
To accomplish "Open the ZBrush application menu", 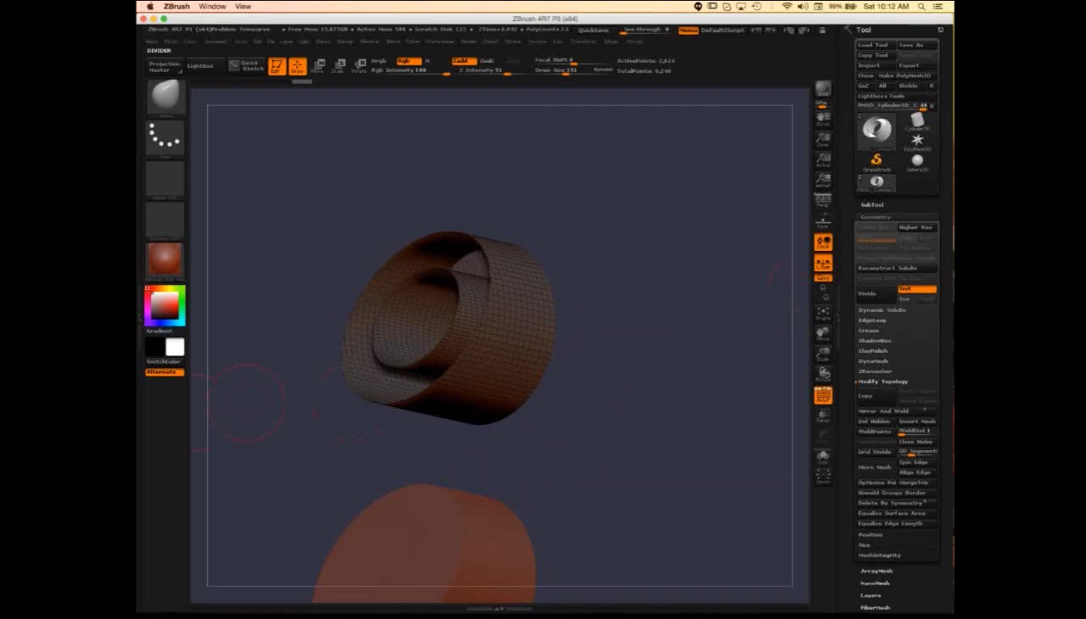I will (176, 6).
